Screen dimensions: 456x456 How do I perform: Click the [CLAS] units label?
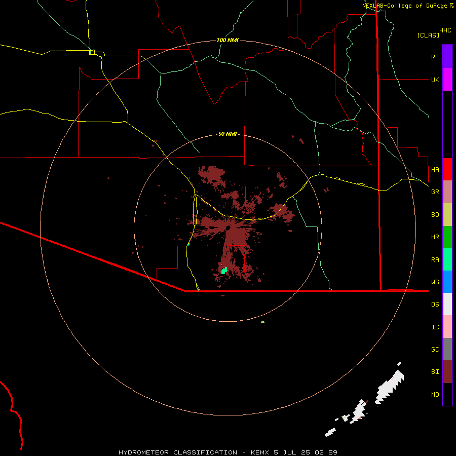coord(428,35)
